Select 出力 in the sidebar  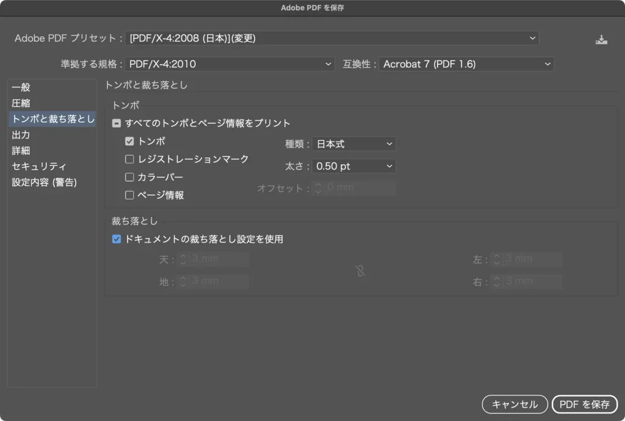tap(52, 135)
